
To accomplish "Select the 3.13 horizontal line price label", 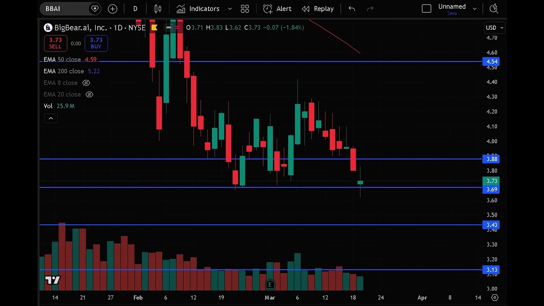I will 492,270.
